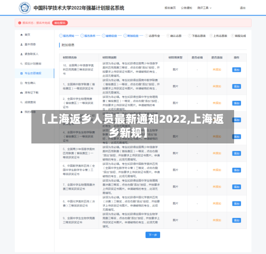Click 添加 for item 7 物理竞赛决赛

click(237, 187)
